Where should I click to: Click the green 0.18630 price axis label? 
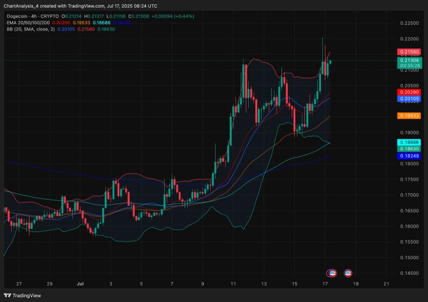tap(409, 149)
